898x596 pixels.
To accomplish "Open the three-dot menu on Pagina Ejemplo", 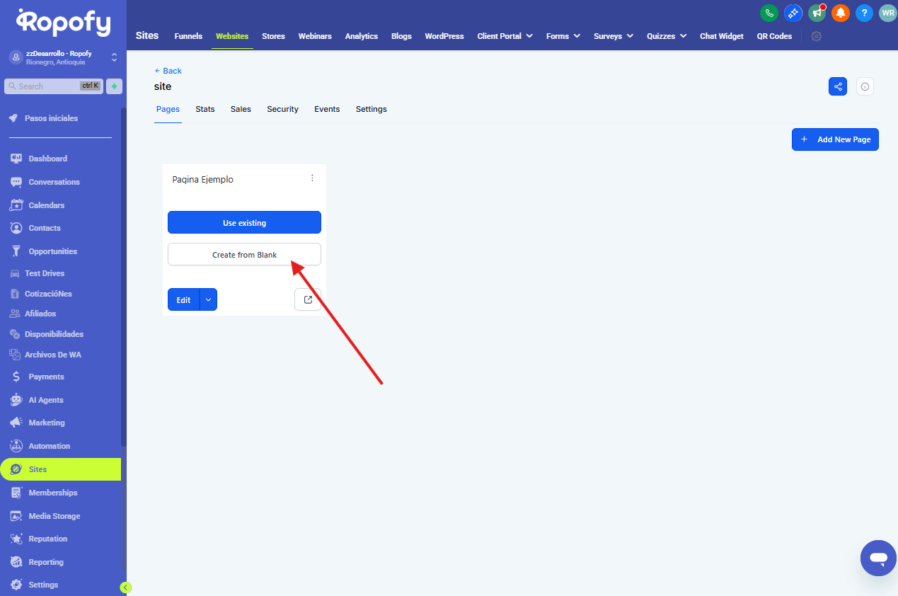I will tap(312, 178).
